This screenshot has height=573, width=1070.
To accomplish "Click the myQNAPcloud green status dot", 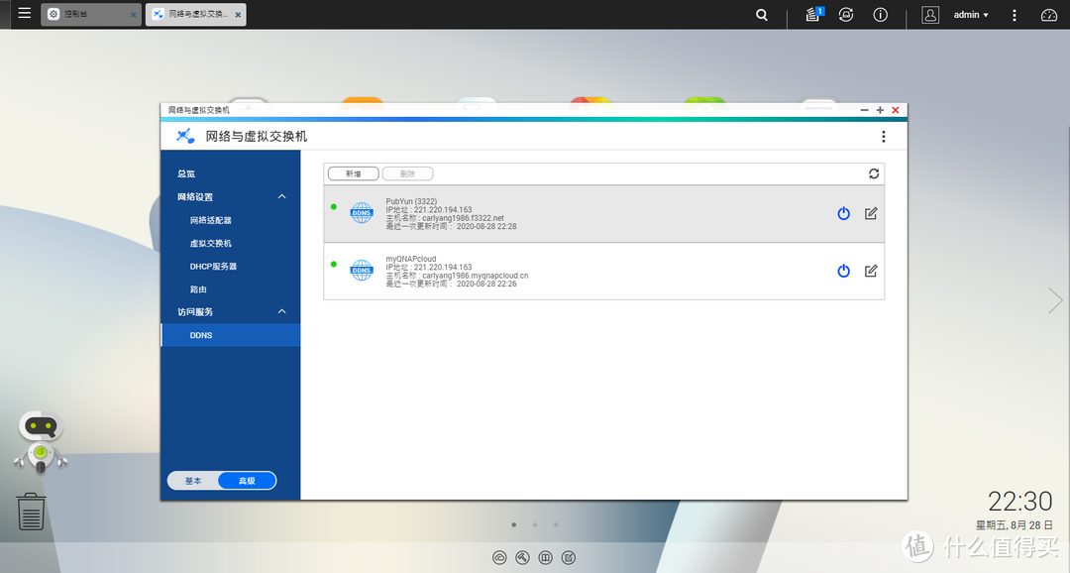I will pos(334,265).
